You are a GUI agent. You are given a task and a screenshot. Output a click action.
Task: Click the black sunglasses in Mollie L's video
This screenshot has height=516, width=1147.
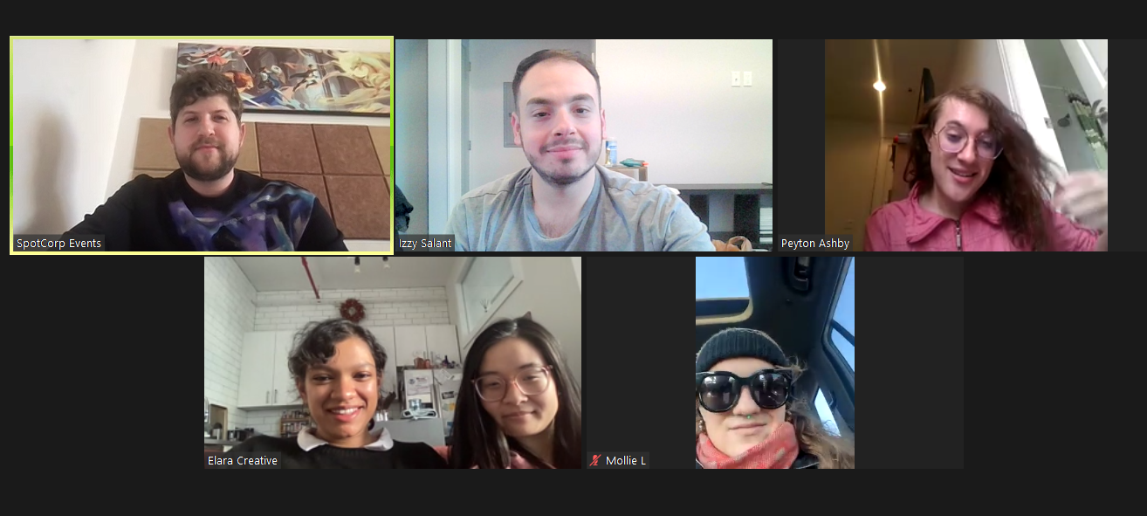tap(744, 389)
